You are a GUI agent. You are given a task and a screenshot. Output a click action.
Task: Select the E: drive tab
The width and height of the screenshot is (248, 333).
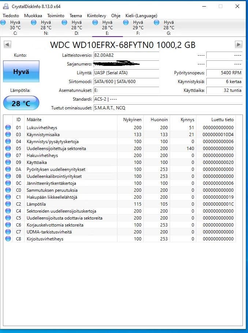click(x=108, y=27)
